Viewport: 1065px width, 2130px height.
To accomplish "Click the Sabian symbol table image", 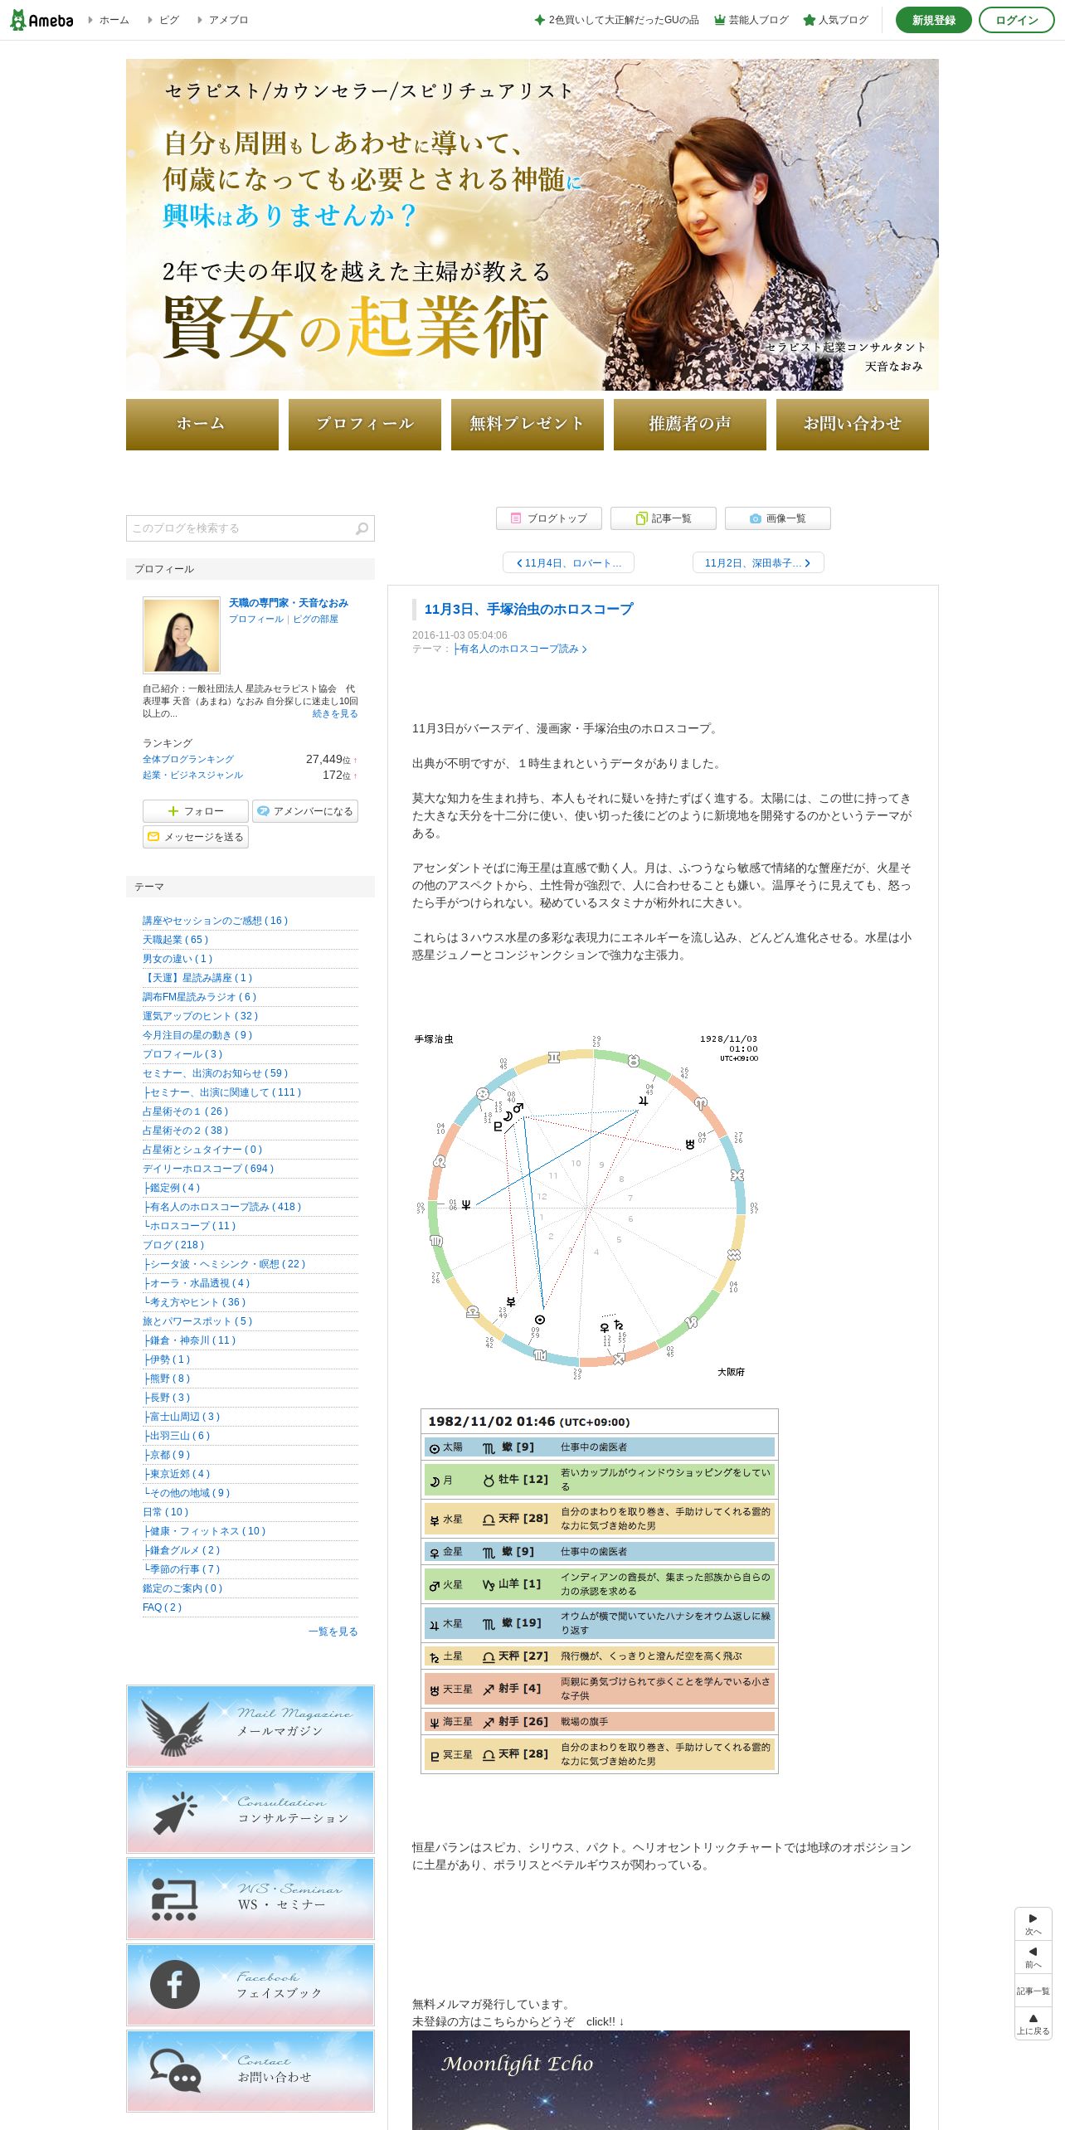I will pyautogui.click(x=600, y=1591).
